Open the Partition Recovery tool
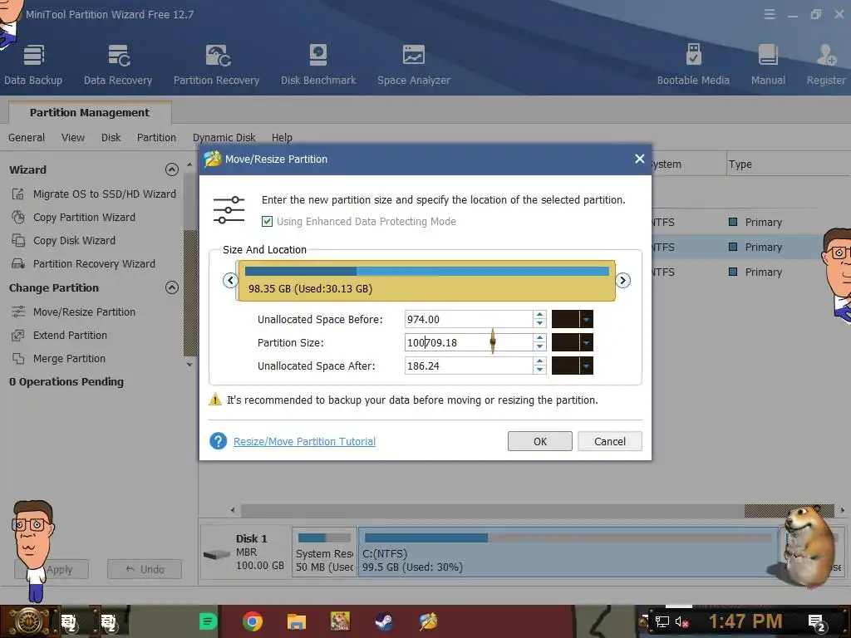Image resolution: width=851 pixels, height=638 pixels. click(x=217, y=65)
